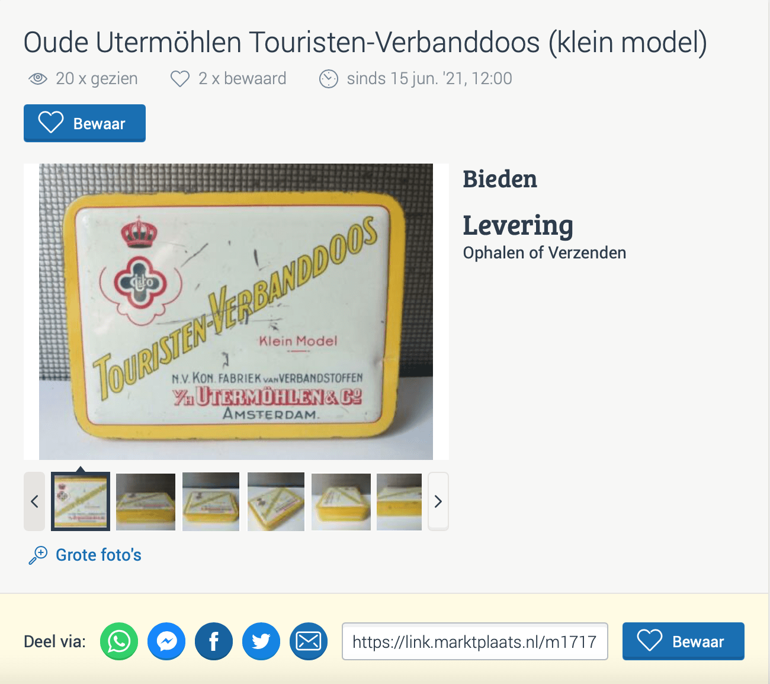The width and height of the screenshot is (770, 684).
Task: Share listing via email envelope icon
Action: pyautogui.click(x=309, y=641)
